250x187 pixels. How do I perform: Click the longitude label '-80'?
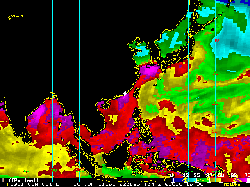(x=25, y=170)
